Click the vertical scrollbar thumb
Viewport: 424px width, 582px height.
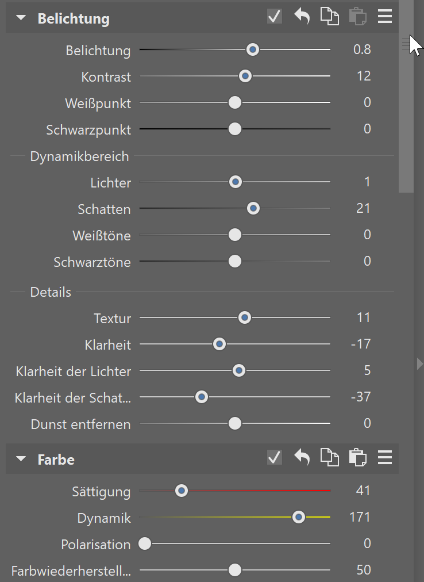pos(406,97)
